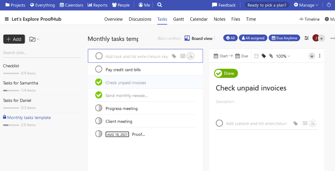Switch to the Notes tab

pos(220,19)
